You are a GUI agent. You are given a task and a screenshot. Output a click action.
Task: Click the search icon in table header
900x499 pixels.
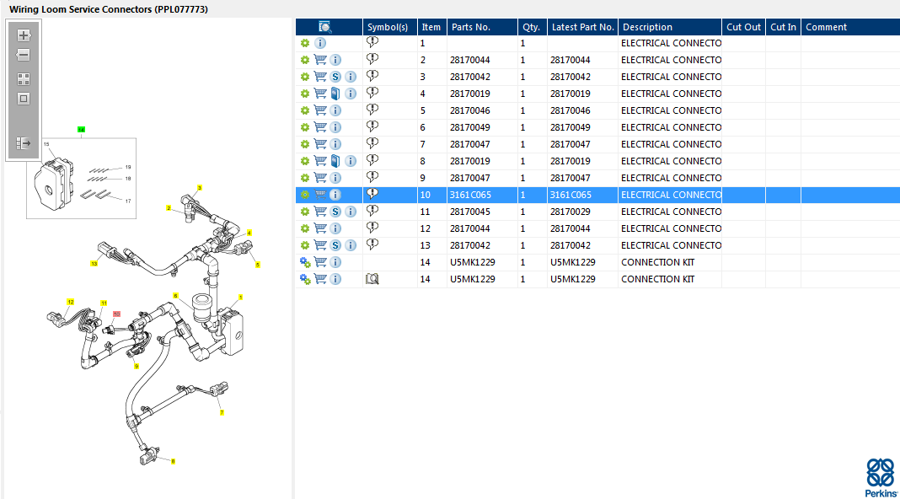point(325,27)
